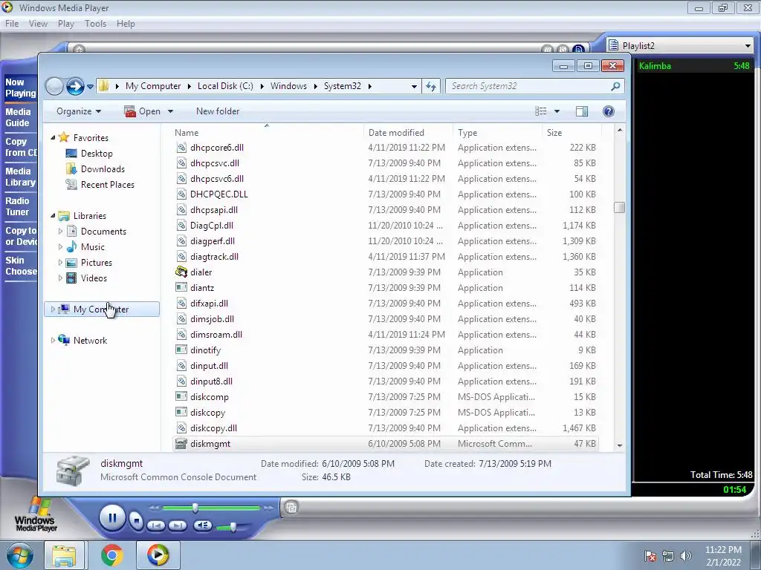Open the Media Guide tab
761x570 pixels.
point(19,117)
